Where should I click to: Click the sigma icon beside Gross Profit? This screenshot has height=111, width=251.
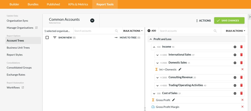[x=153, y=100]
